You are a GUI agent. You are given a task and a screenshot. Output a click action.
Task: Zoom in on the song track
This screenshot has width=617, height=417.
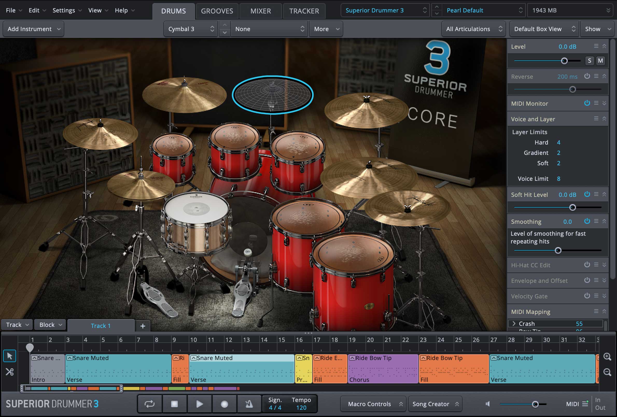click(x=607, y=356)
